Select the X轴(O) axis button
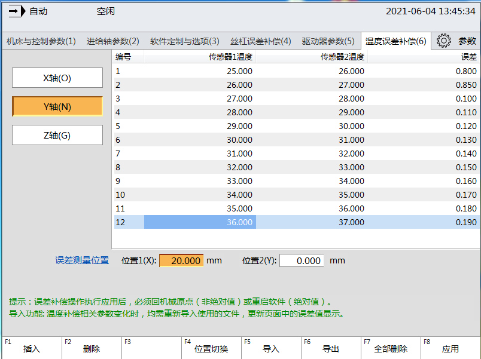Viewport: 481px width, 359px height. pos(57,78)
